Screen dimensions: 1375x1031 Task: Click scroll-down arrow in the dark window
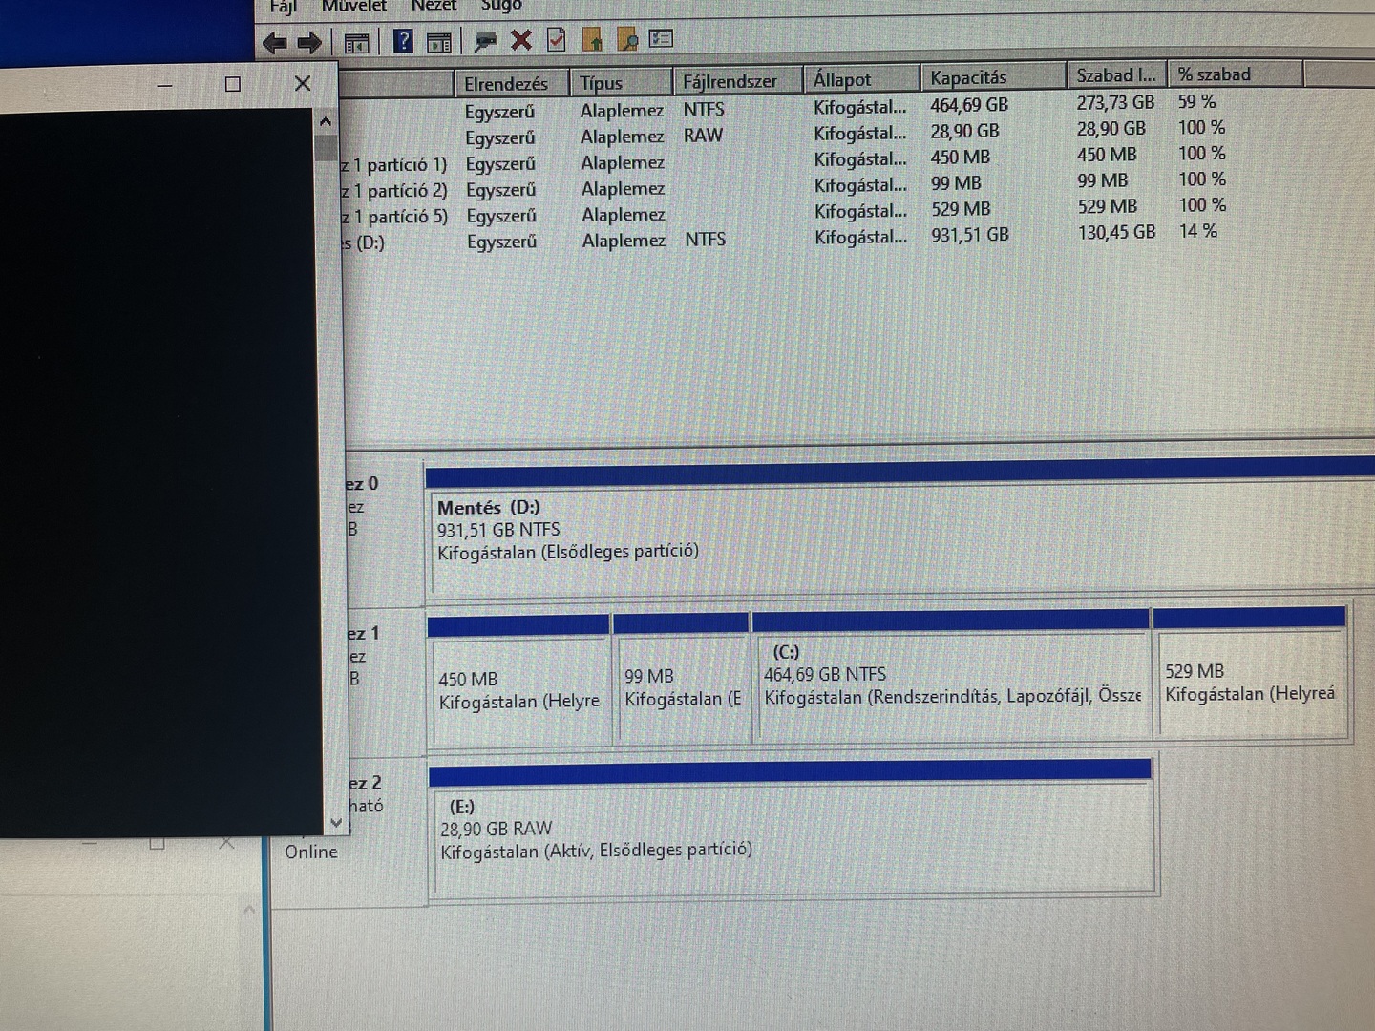335,822
